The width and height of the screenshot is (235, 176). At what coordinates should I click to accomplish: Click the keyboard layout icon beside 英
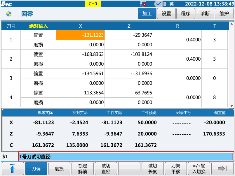click(x=165, y=4)
